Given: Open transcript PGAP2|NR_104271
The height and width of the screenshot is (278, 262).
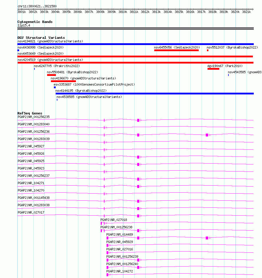Looking at the screenshot, I should (x=31, y=183).
